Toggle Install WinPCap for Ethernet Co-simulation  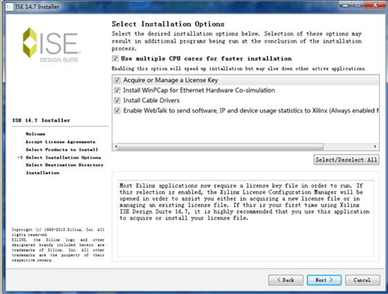117,90
